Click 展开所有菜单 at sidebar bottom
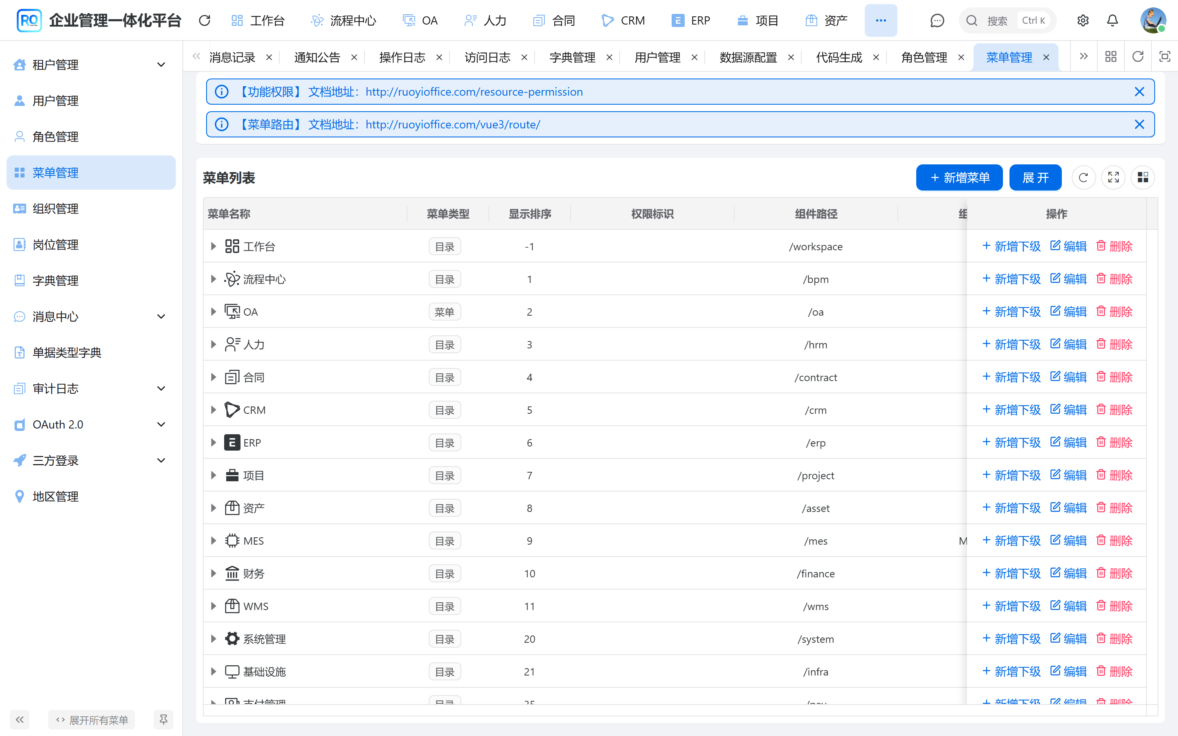Screen dimensions: 1178x736 tap(92, 720)
